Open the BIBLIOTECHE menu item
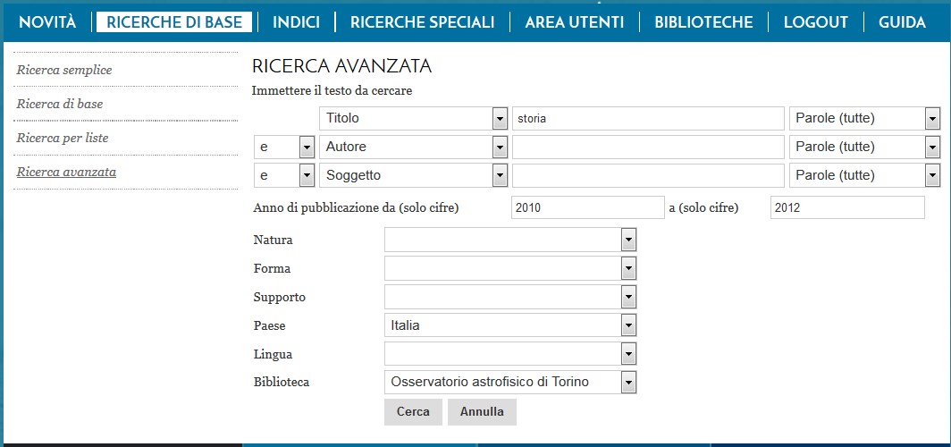951x447 pixels. point(703,22)
